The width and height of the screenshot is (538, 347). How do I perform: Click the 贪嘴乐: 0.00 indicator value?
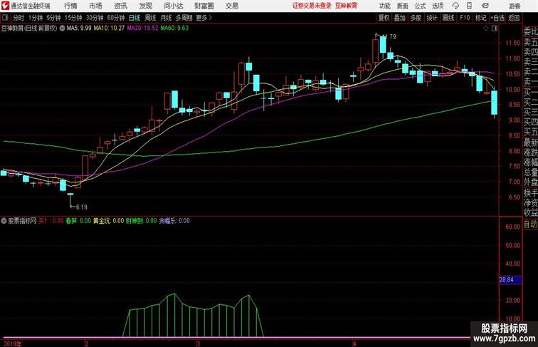pyautogui.click(x=174, y=221)
